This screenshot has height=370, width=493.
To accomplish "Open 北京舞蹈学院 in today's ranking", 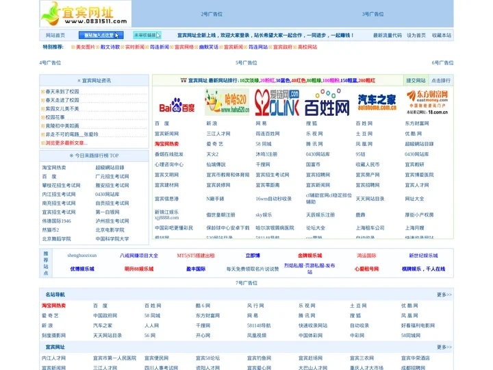I will coord(57,239).
